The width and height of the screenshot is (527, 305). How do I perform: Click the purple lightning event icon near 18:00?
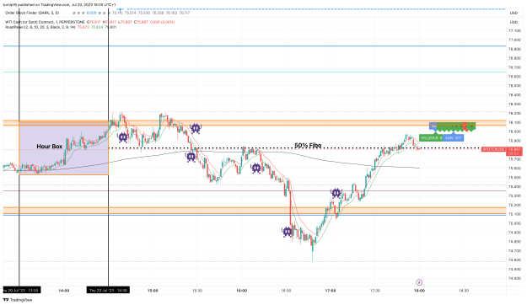tap(419, 282)
